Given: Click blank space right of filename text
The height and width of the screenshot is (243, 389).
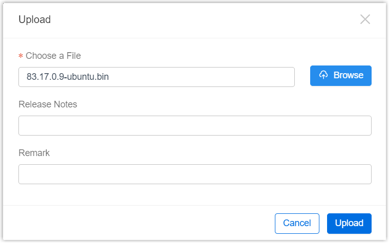Looking at the screenshot, I should (x=205, y=77).
